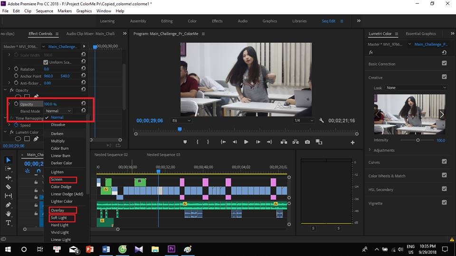The image size is (456, 256).
Task: Reset the Opacity value
Action: [x=84, y=103]
